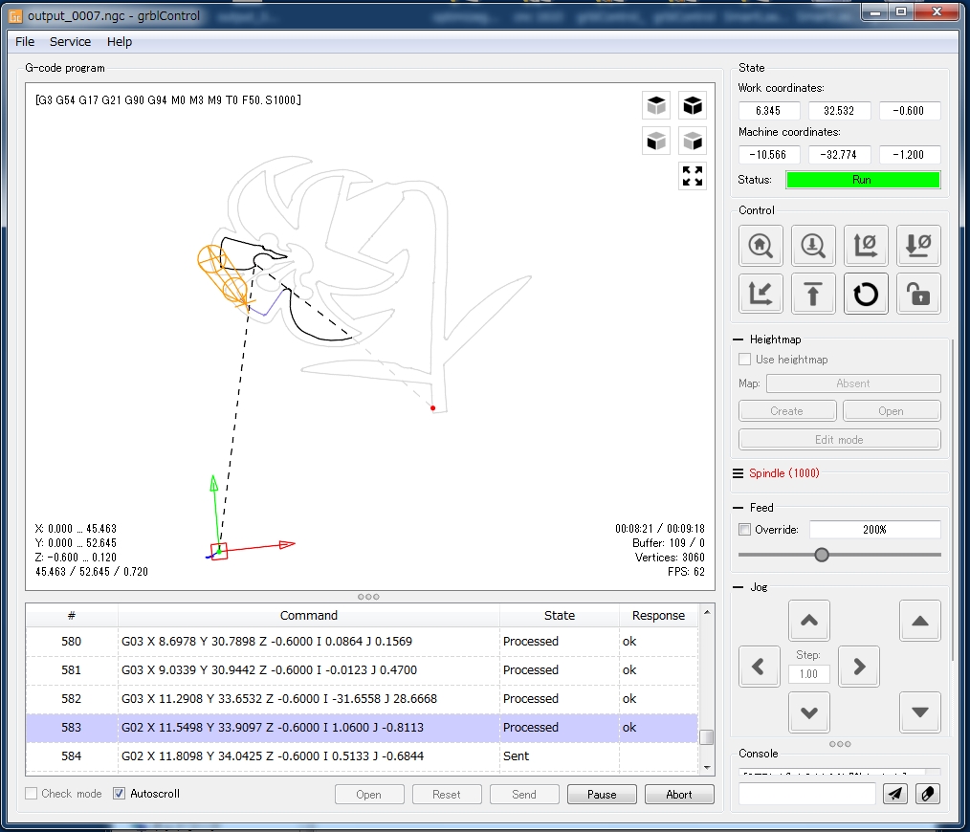Toggle the feed Override checkbox
Screen dimensions: 970x832
click(x=745, y=530)
